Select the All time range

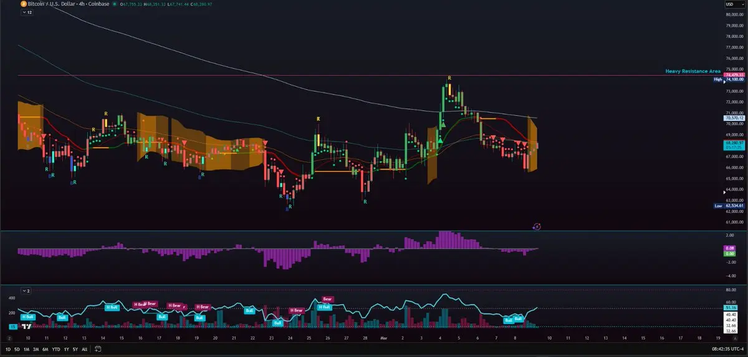click(84, 350)
